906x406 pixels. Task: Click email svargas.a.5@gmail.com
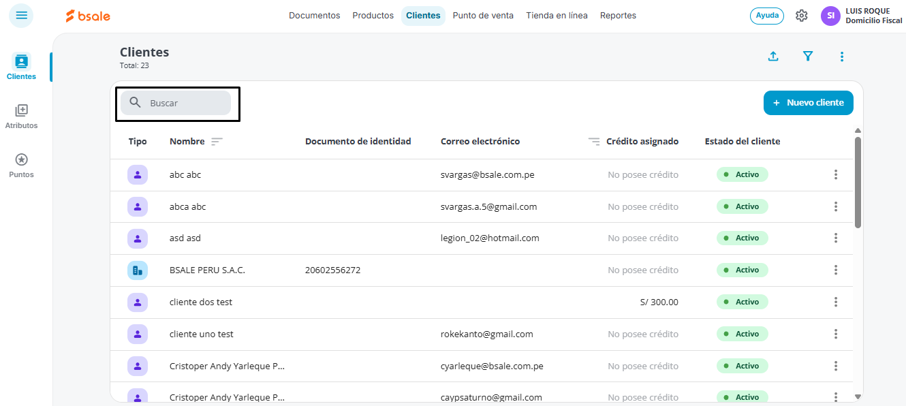[489, 206]
